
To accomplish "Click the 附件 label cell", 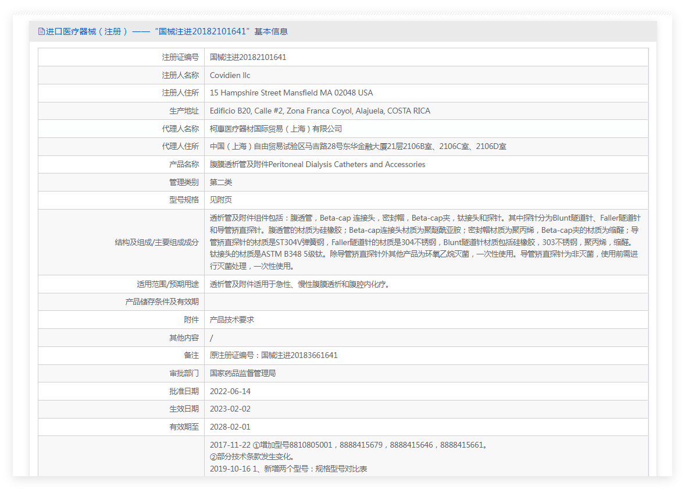I will 122,320.
